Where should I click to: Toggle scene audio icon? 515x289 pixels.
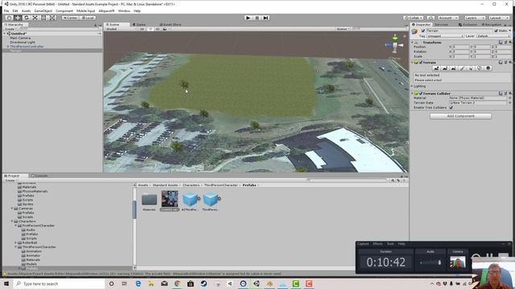tap(158, 29)
